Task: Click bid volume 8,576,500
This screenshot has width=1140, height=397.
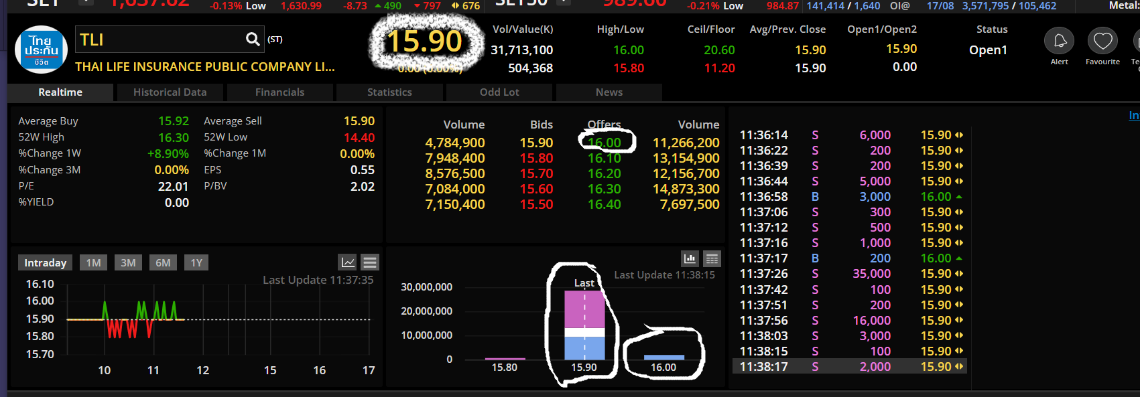Action: (x=455, y=173)
